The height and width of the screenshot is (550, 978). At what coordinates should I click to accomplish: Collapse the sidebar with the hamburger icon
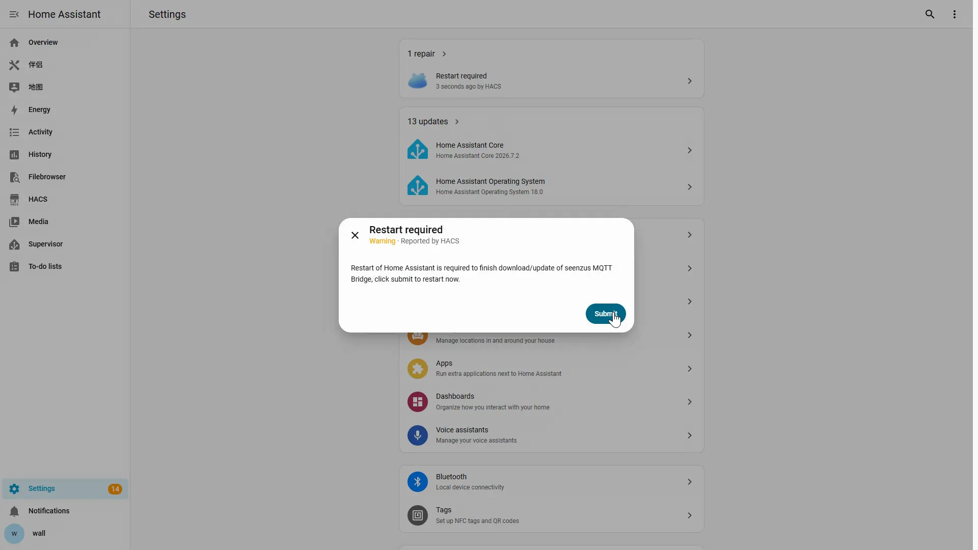(x=14, y=14)
